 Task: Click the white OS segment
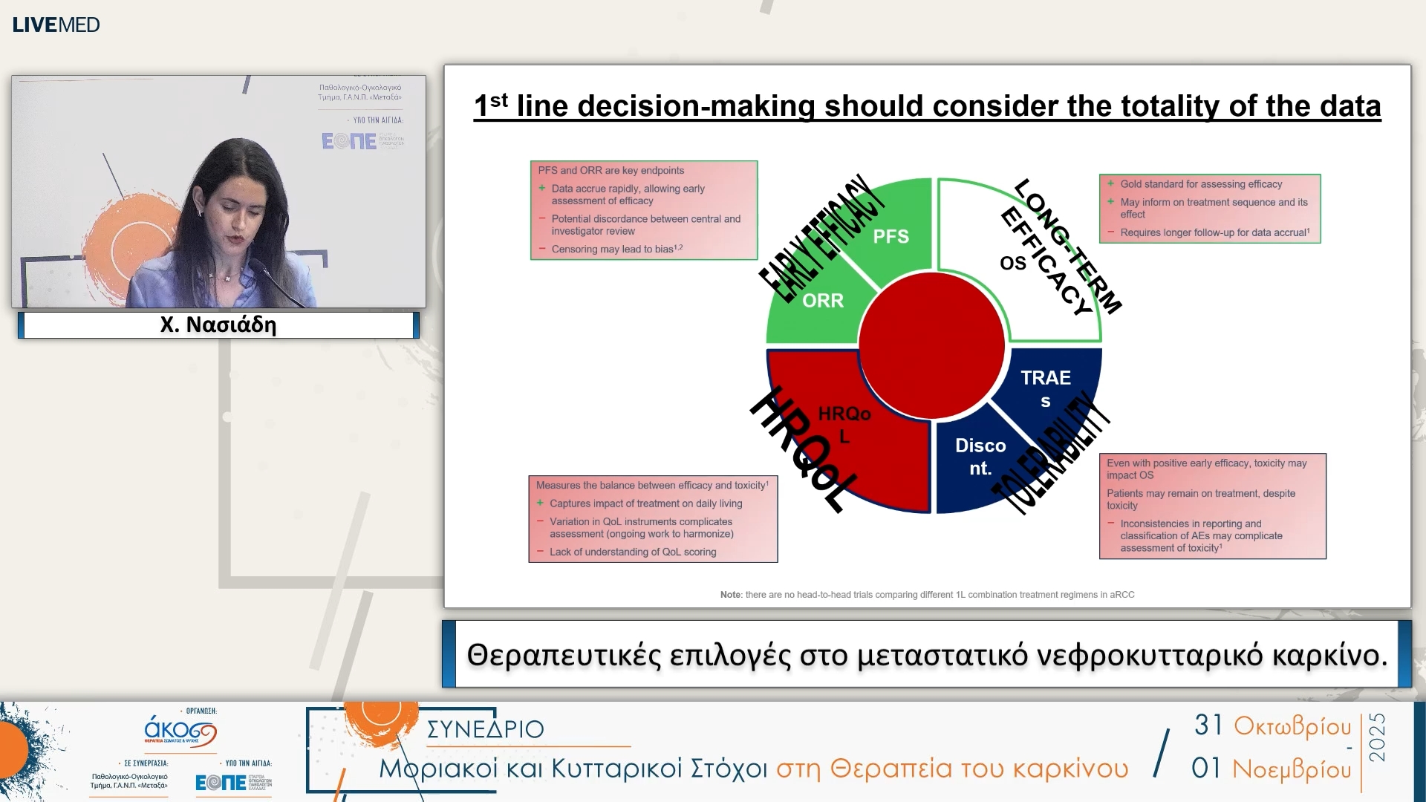[1012, 263]
